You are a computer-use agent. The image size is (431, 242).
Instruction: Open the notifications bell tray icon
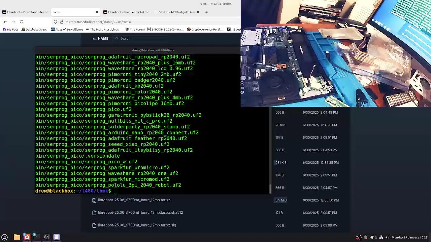pyautogui.click(x=372, y=237)
